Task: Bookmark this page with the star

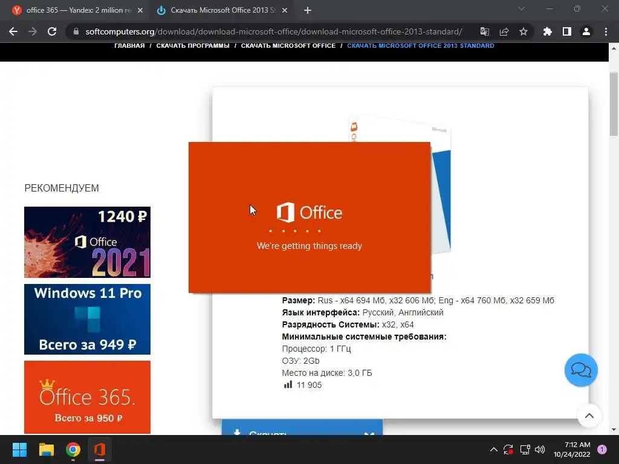Action: point(523,31)
